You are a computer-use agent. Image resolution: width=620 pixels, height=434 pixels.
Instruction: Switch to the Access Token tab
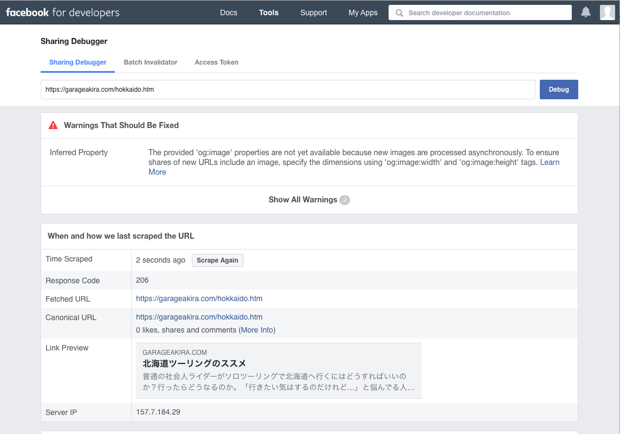[216, 62]
